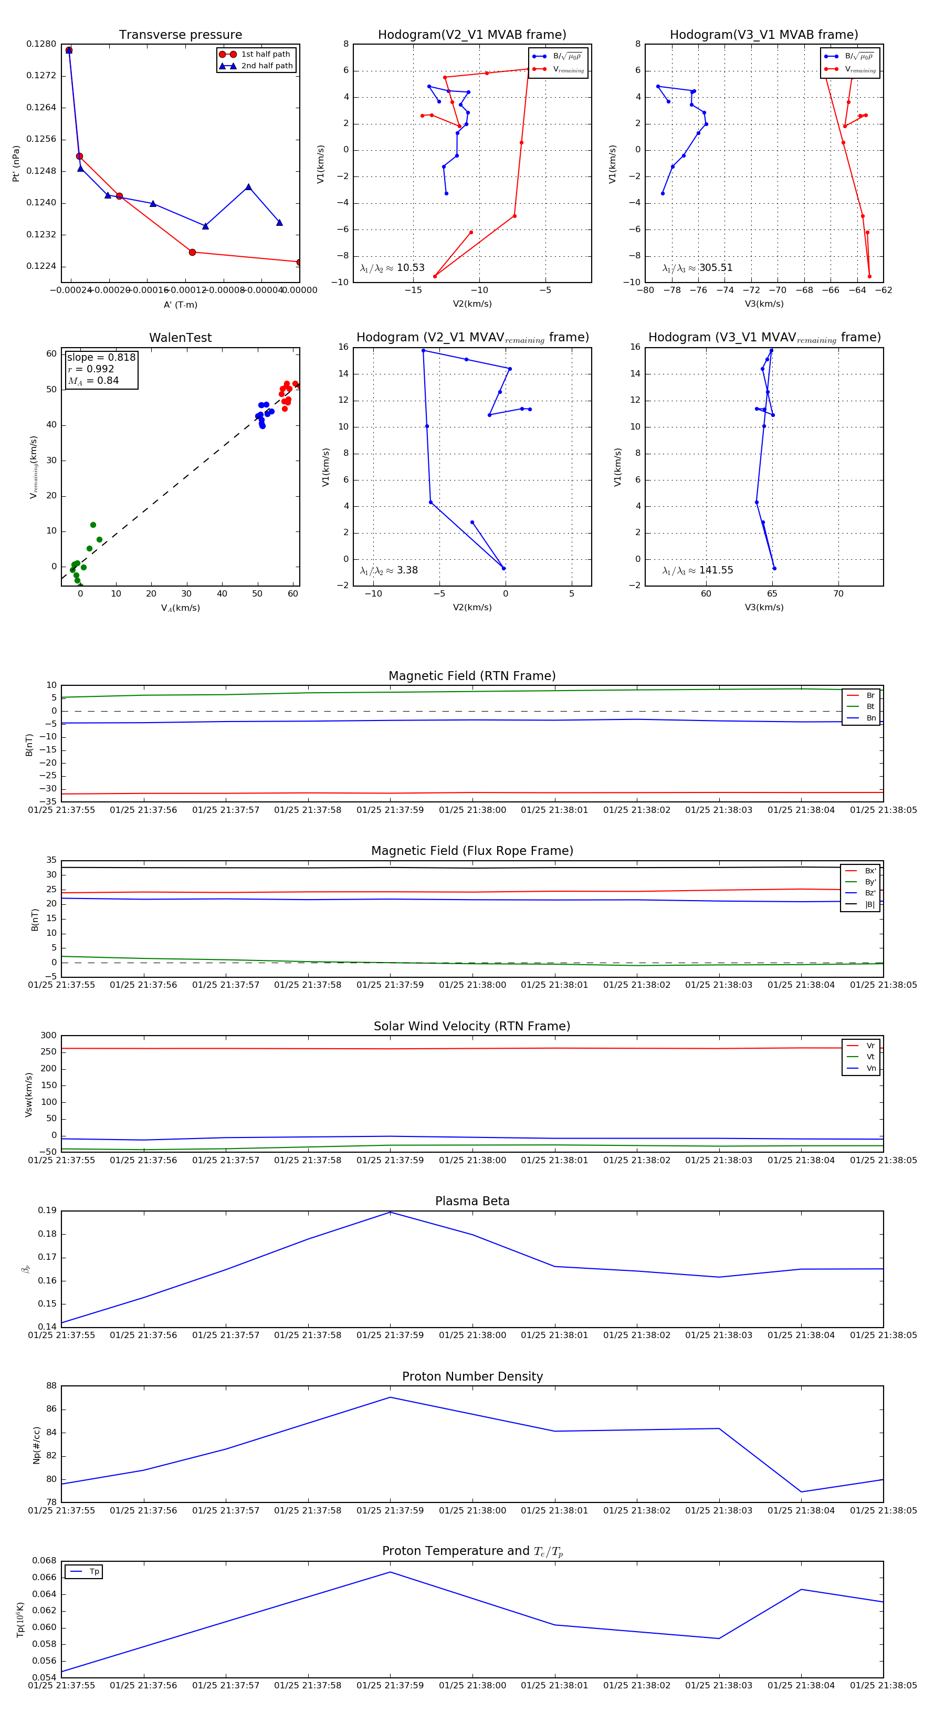Click 'r = 0.992' in WalenTest box
945x1733 pixels.
pyautogui.click(x=91, y=369)
